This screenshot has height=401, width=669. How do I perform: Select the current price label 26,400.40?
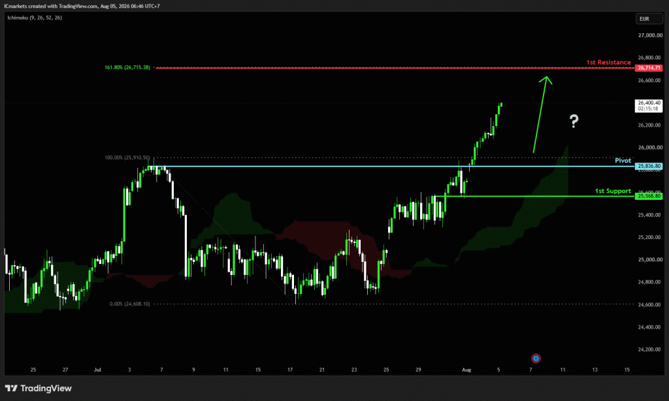pos(649,105)
